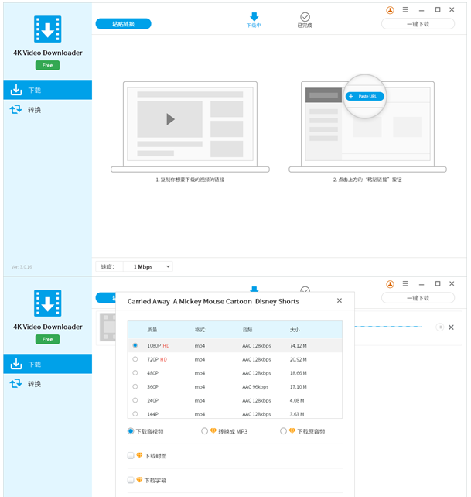The height and width of the screenshot is (497, 471).
Task: Click the 下载 sidebar icon in the window behind the dialog
Action: (x=15, y=364)
